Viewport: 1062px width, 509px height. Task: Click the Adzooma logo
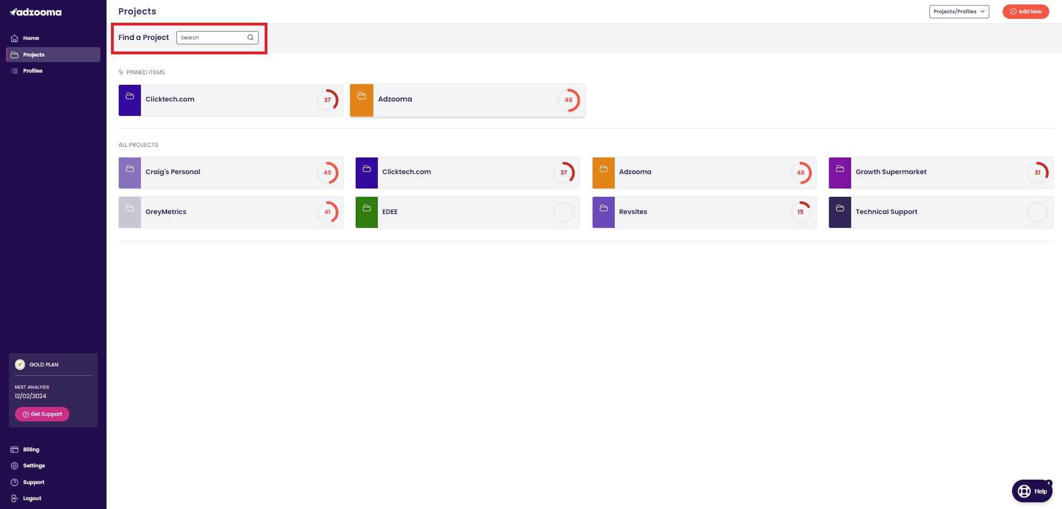pyautogui.click(x=36, y=12)
